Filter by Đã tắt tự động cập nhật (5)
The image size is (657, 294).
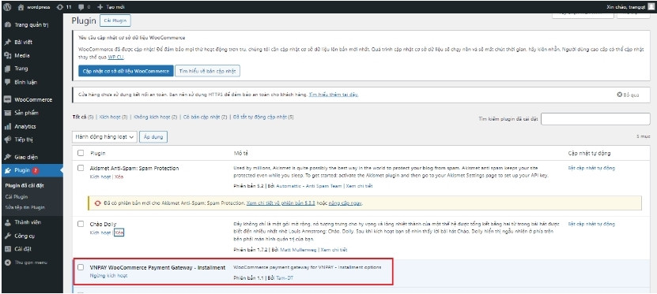coord(263,117)
